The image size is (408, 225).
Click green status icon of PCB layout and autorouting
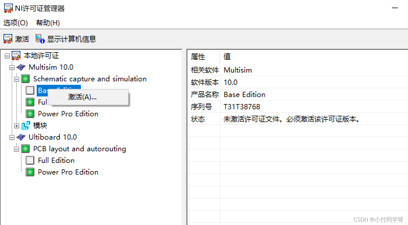pyautogui.click(x=25, y=149)
